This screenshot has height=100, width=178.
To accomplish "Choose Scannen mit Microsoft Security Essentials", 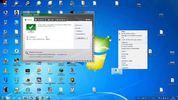I will click(x=133, y=40).
